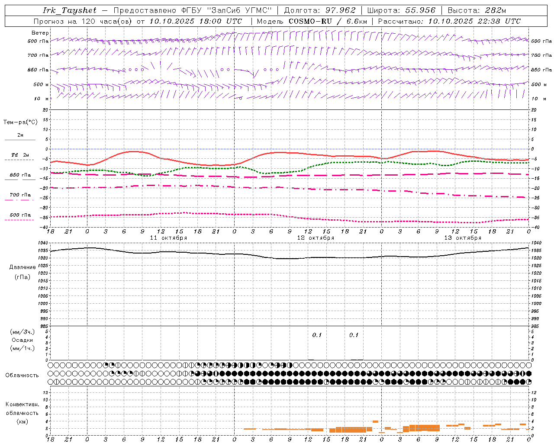The width and height of the screenshot is (554, 443).
Task: Click the 'Широта: 55.956' value
Action: click(x=401, y=10)
